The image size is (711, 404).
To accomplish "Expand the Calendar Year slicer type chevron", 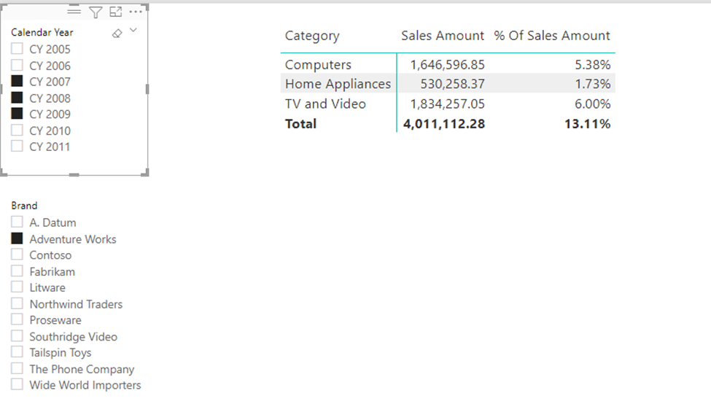I will tap(133, 31).
